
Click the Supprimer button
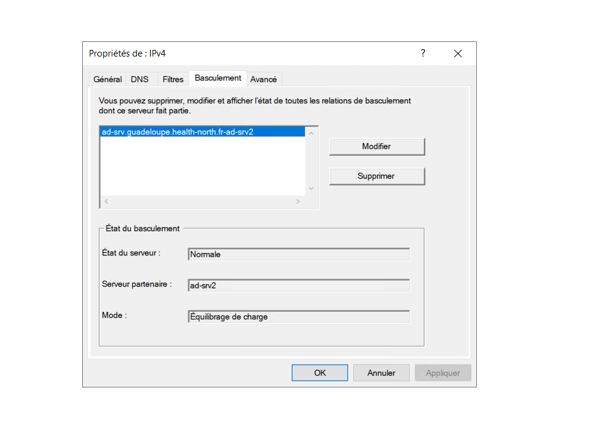[376, 176]
